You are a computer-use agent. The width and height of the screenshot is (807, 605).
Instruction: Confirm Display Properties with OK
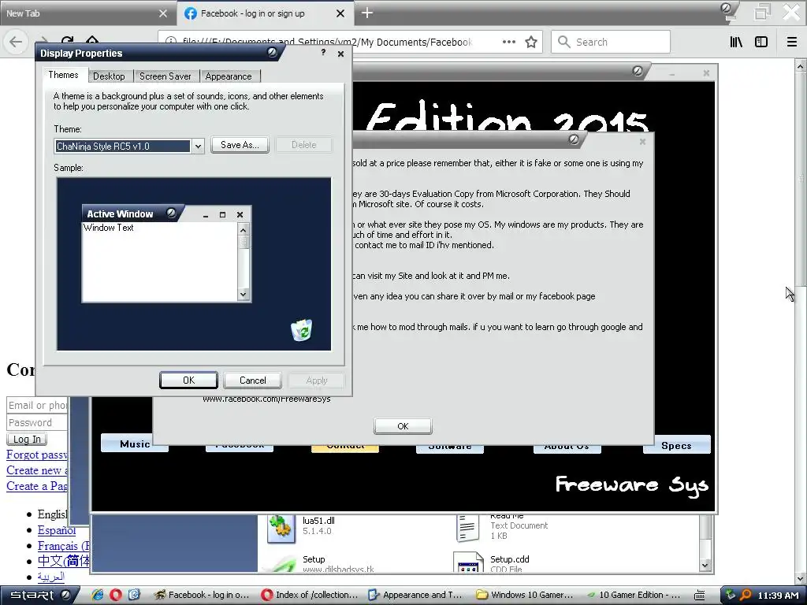(188, 380)
